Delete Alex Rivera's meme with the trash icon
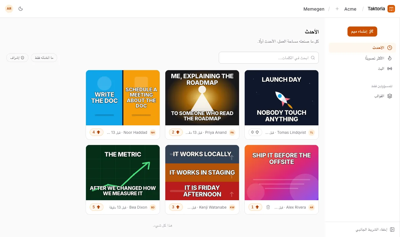 pos(268,207)
